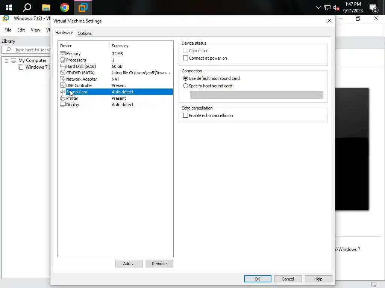The width and height of the screenshot is (385, 288).
Task: Collapse the My Computer tree node
Action: coord(7,61)
